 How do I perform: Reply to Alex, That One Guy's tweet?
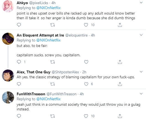tap(19, 84)
